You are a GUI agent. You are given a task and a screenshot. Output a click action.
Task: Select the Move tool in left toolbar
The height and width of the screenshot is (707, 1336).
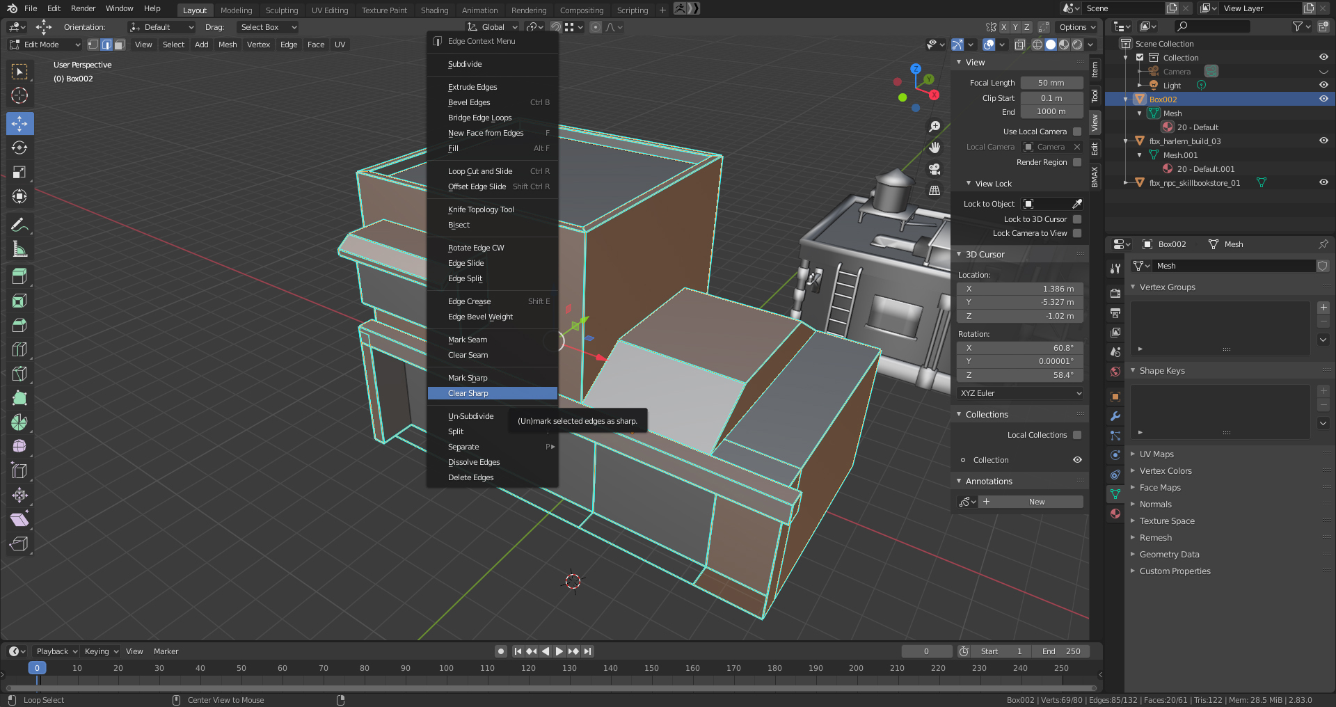(19, 124)
